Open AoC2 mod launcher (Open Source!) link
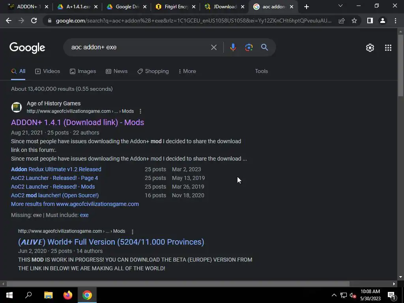Viewport: 404px width, 303px height. coord(55,195)
